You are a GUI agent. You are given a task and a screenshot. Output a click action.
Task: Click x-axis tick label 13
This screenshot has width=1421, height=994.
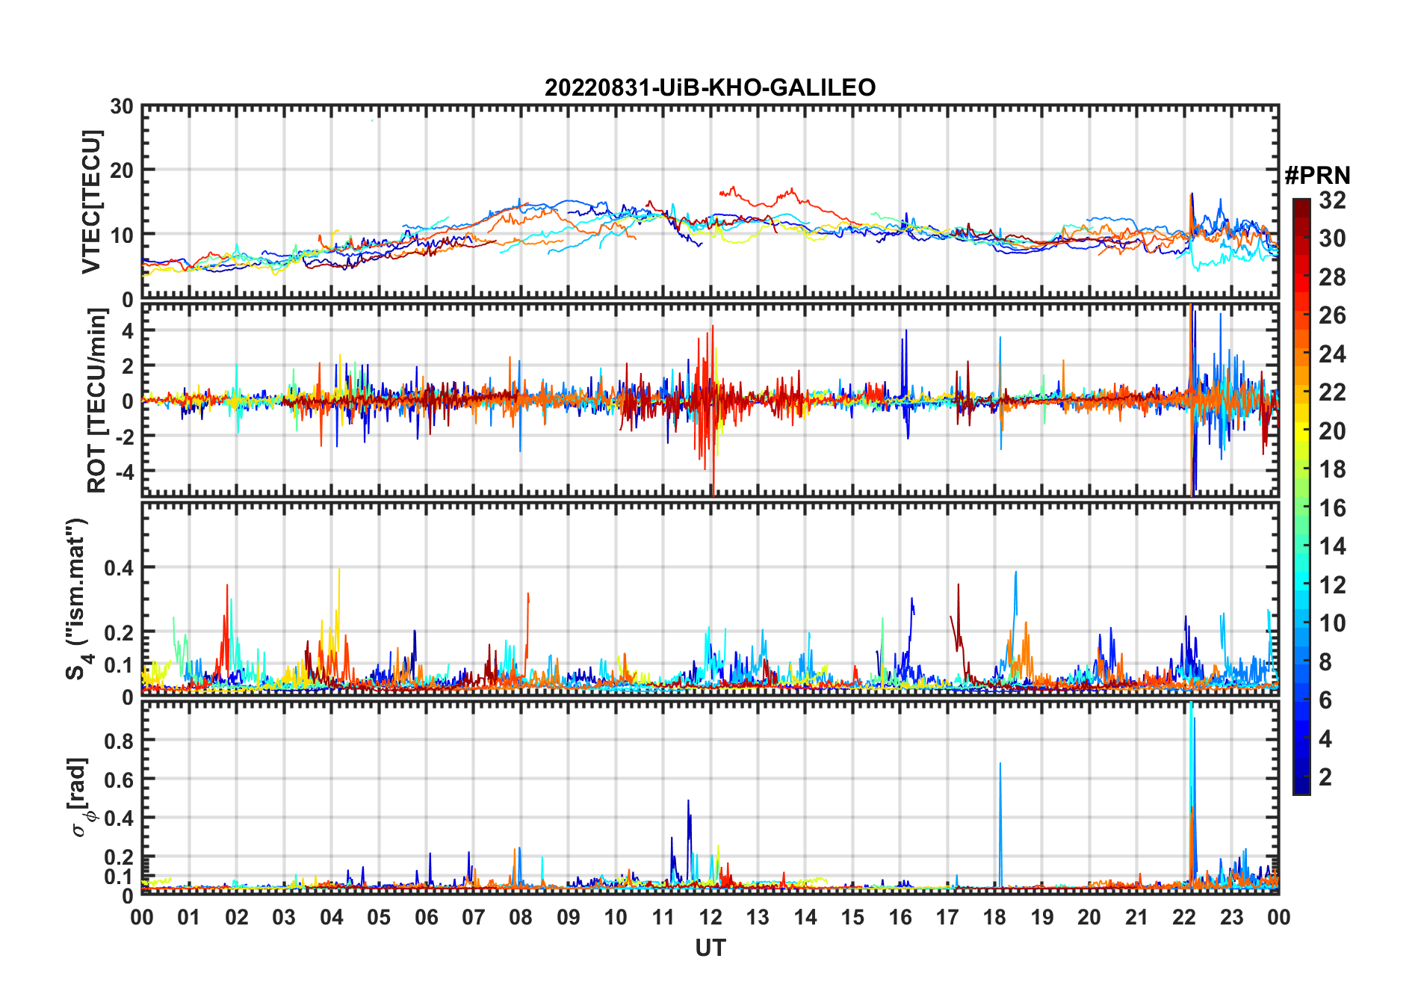(x=758, y=918)
